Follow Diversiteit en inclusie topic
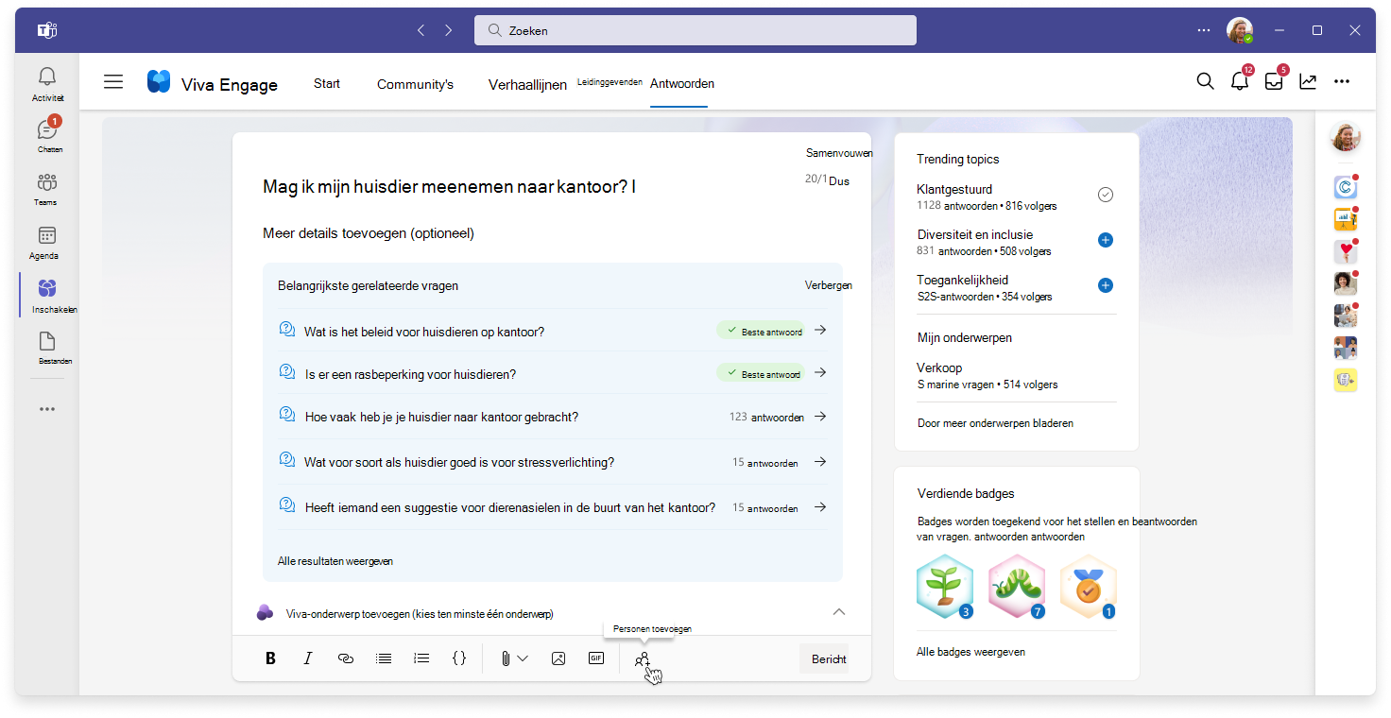This screenshot has width=1391, height=718. (x=1106, y=240)
